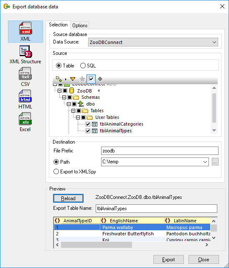
Task: Collapse the User Tables tree node
Action: [78, 117]
